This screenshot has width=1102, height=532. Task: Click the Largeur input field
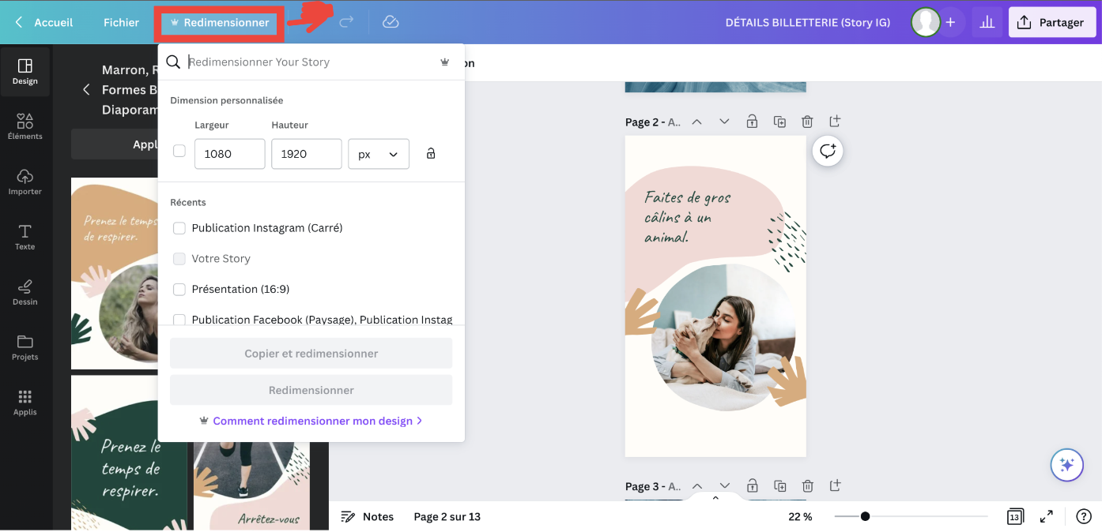point(229,153)
